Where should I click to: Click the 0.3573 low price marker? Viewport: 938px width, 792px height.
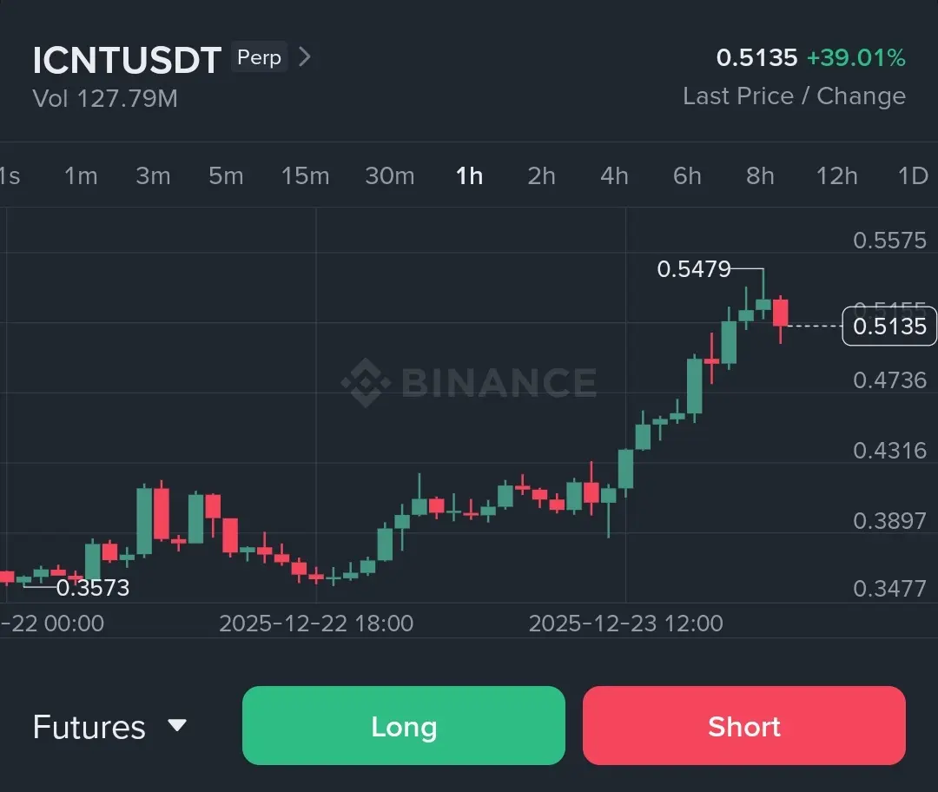pyautogui.click(x=93, y=588)
